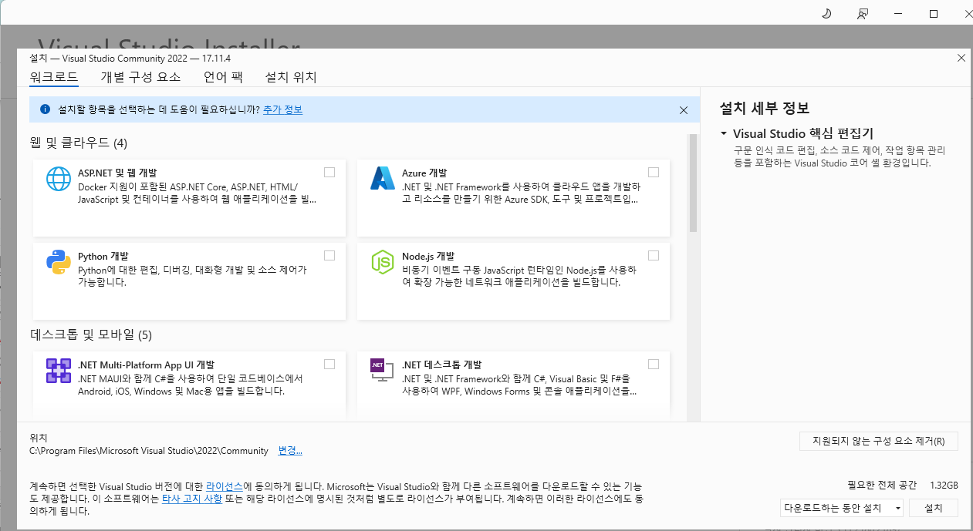The width and height of the screenshot is (973, 531).
Task: Click the Python 개발 description text
Action: click(193, 276)
